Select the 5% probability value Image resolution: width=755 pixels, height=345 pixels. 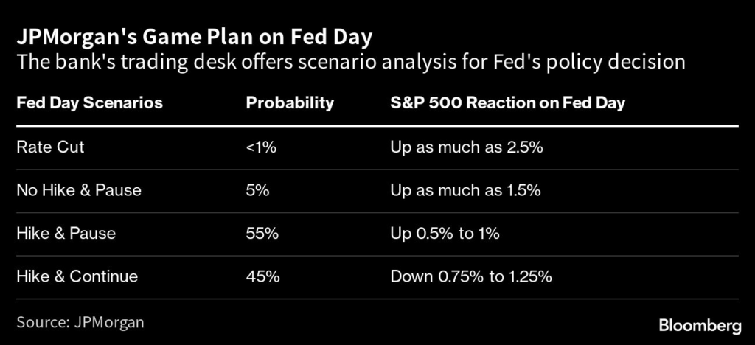[257, 190]
